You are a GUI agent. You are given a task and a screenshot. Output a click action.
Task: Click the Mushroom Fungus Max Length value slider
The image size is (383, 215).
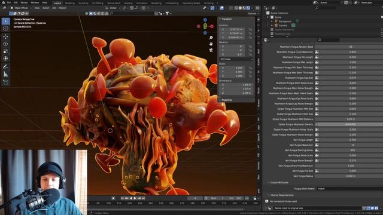coord(351,62)
